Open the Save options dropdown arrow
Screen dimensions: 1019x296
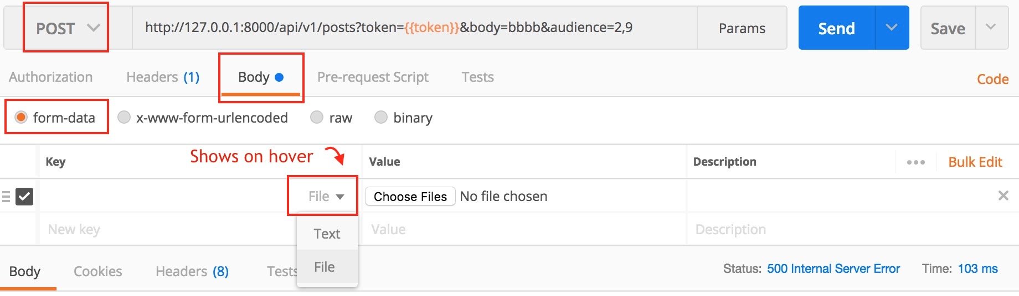pyautogui.click(x=991, y=28)
